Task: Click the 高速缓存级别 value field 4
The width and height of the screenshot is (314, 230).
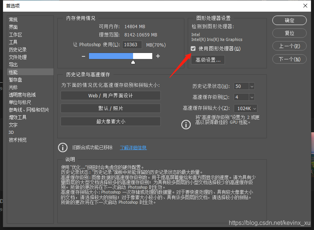Action: tap(242, 97)
